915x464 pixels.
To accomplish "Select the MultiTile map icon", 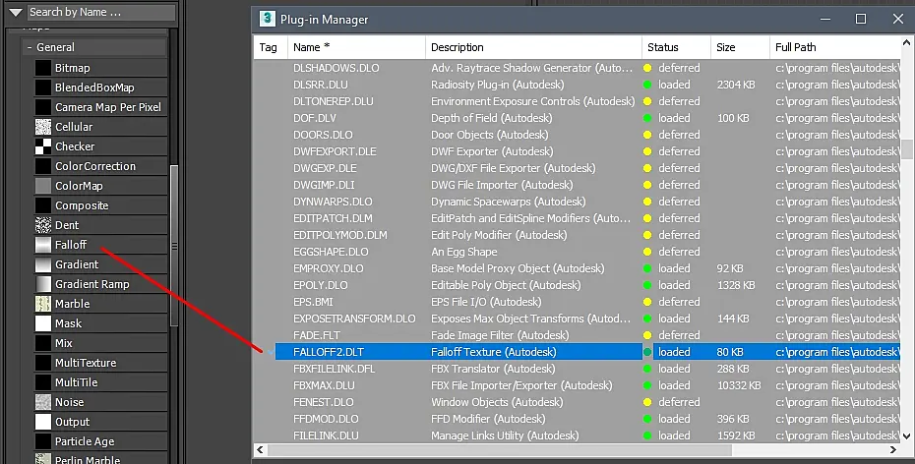I will pos(42,382).
